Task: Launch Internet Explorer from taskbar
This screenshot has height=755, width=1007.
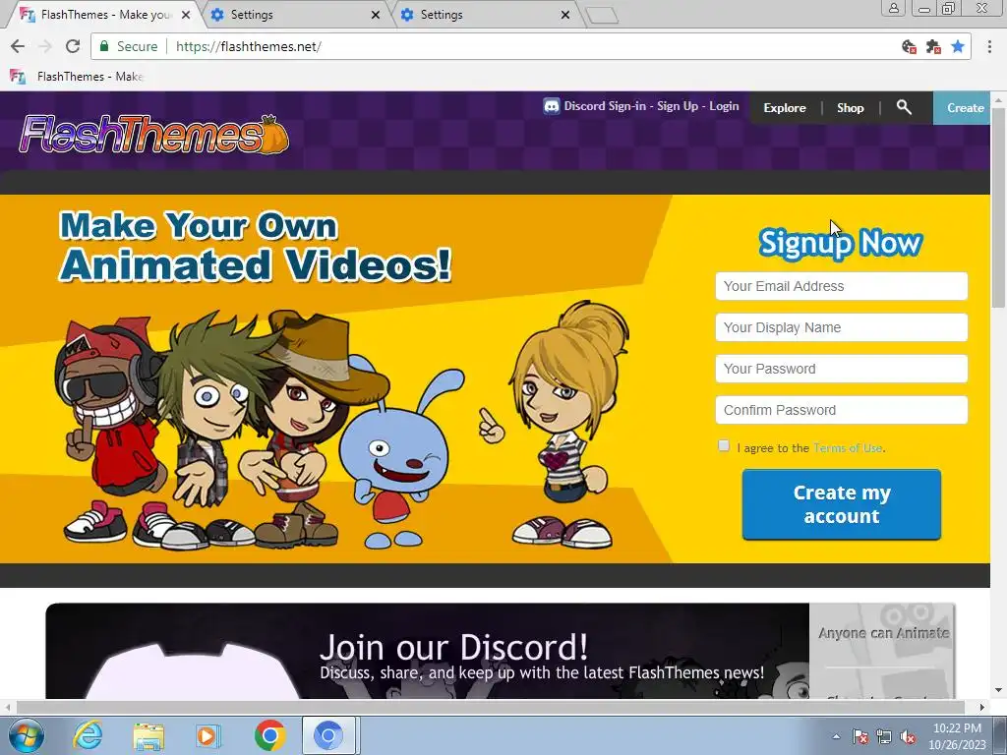Action: coord(88,735)
